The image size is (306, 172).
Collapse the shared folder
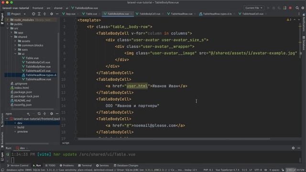coord(11,37)
